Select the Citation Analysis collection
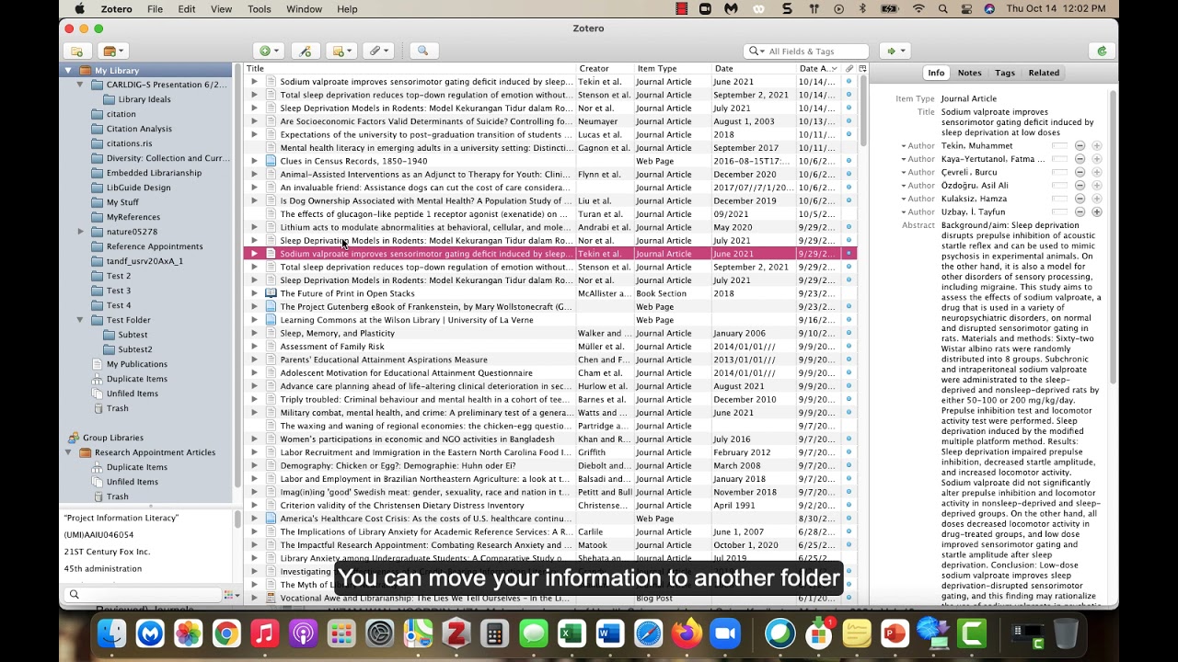 [x=139, y=129]
